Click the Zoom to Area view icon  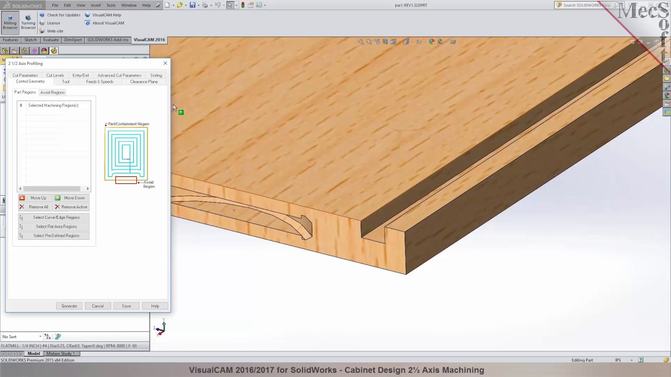pos(369,42)
